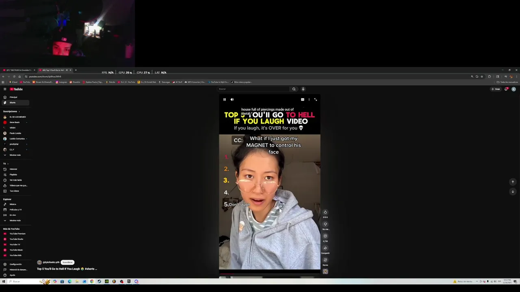Screen dimensions: 520x292
Task: Open YouTube Kids link
Action: (x=15, y=255)
